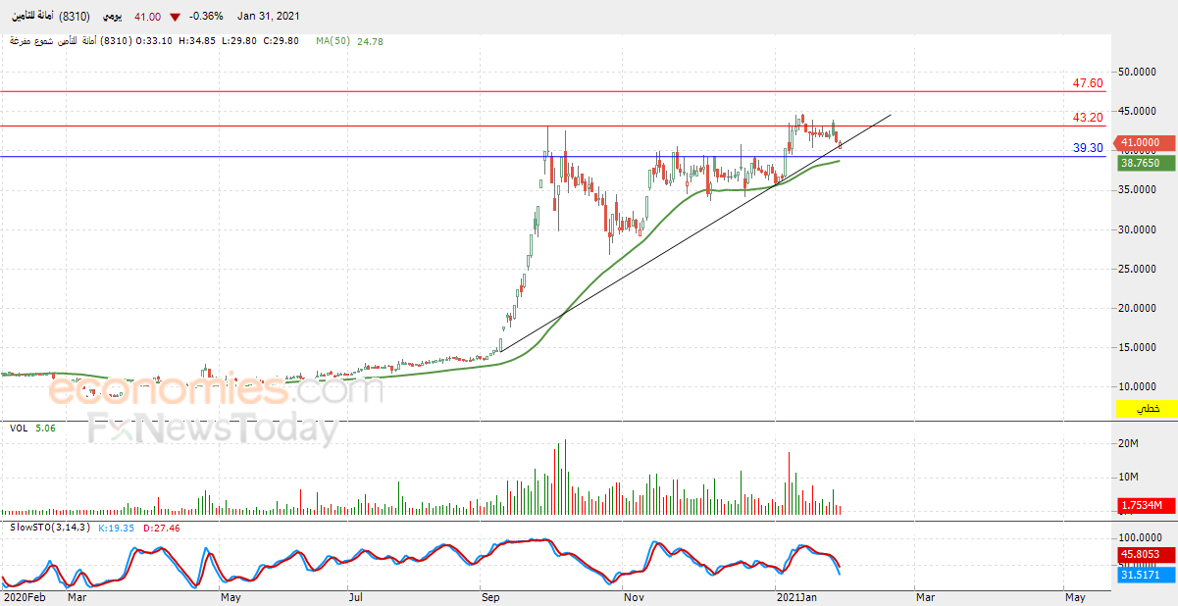Click the Jan 31, 2021 date in header
This screenshot has width=1178, height=606.
[269, 17]
